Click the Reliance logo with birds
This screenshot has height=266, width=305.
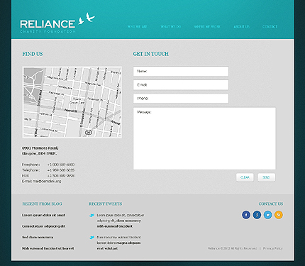point(57,23)
